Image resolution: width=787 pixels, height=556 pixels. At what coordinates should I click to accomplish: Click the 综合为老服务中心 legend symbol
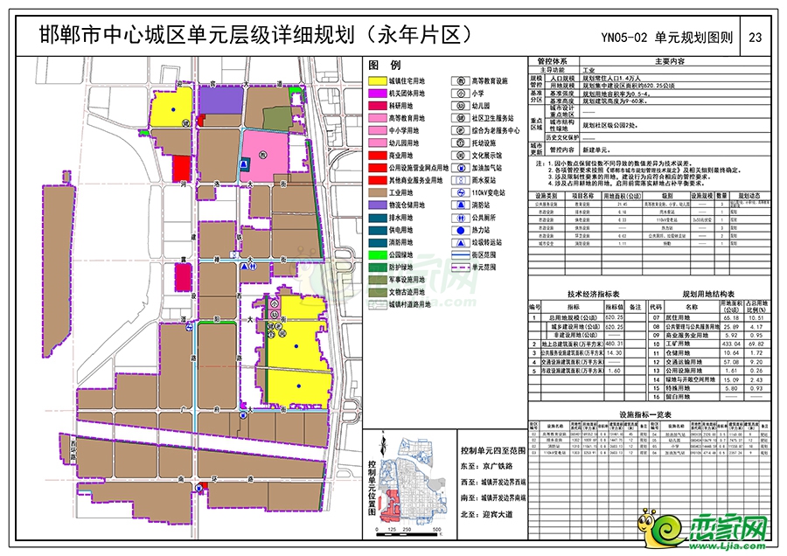click(x=460, y=130)
